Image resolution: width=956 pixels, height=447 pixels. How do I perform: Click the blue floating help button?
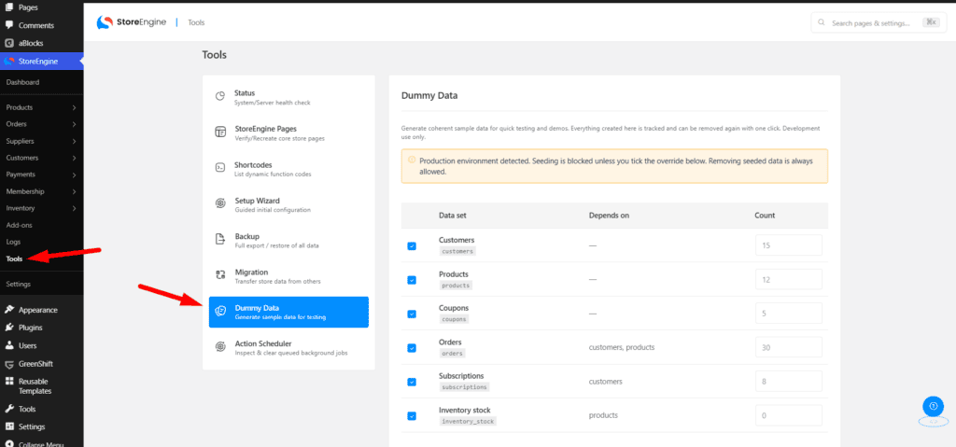[933, 406]
